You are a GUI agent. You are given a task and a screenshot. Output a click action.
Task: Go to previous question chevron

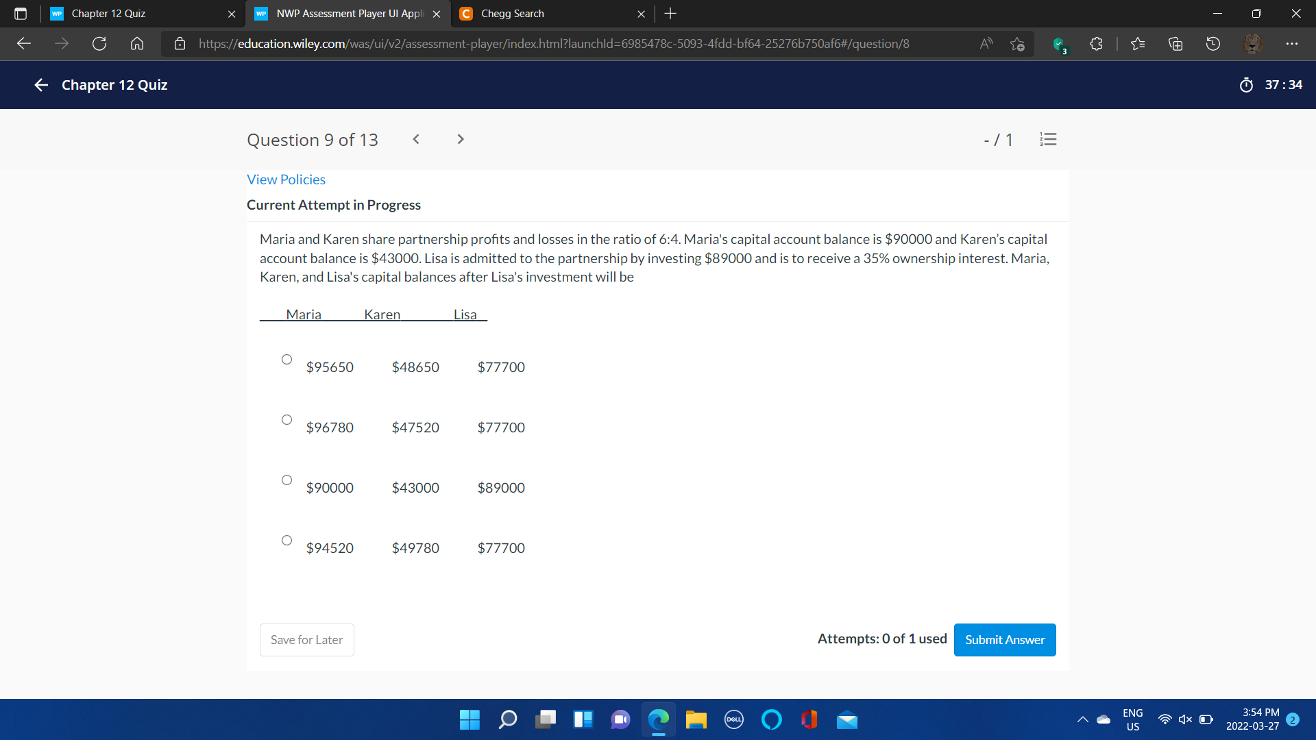click(x=416, y=140)
